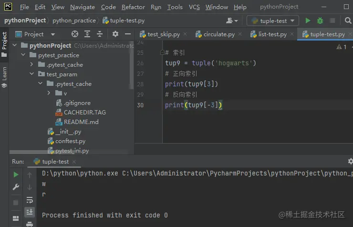The image size is (353, 227).
Task: Collapse .pytest_cache folder inside test_param
Action: [x=40, y=83]
